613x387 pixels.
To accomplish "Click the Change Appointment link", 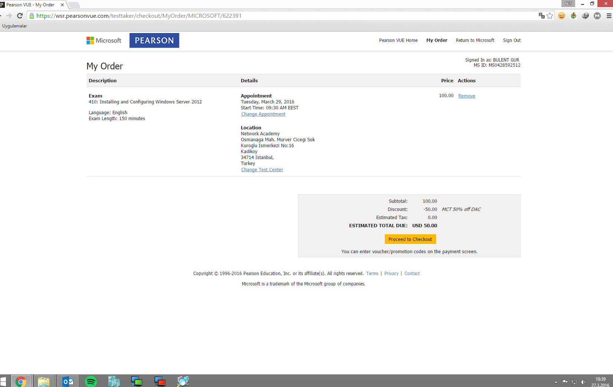I will (x=263, y=114).
